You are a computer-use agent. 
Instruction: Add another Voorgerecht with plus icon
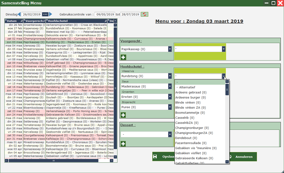(123, 57)
